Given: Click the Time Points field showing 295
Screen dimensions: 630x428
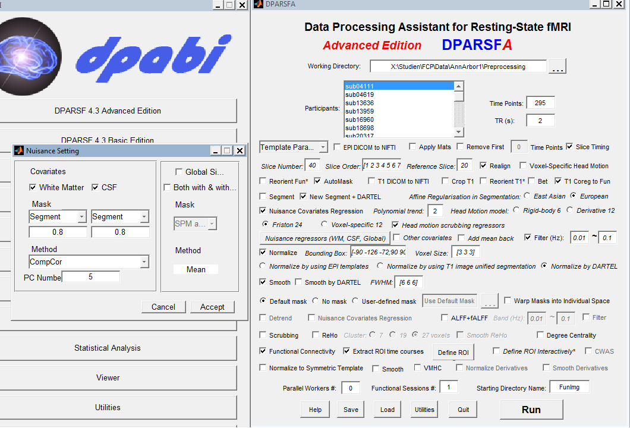Looking at the screenshot, I should point(540,103).
